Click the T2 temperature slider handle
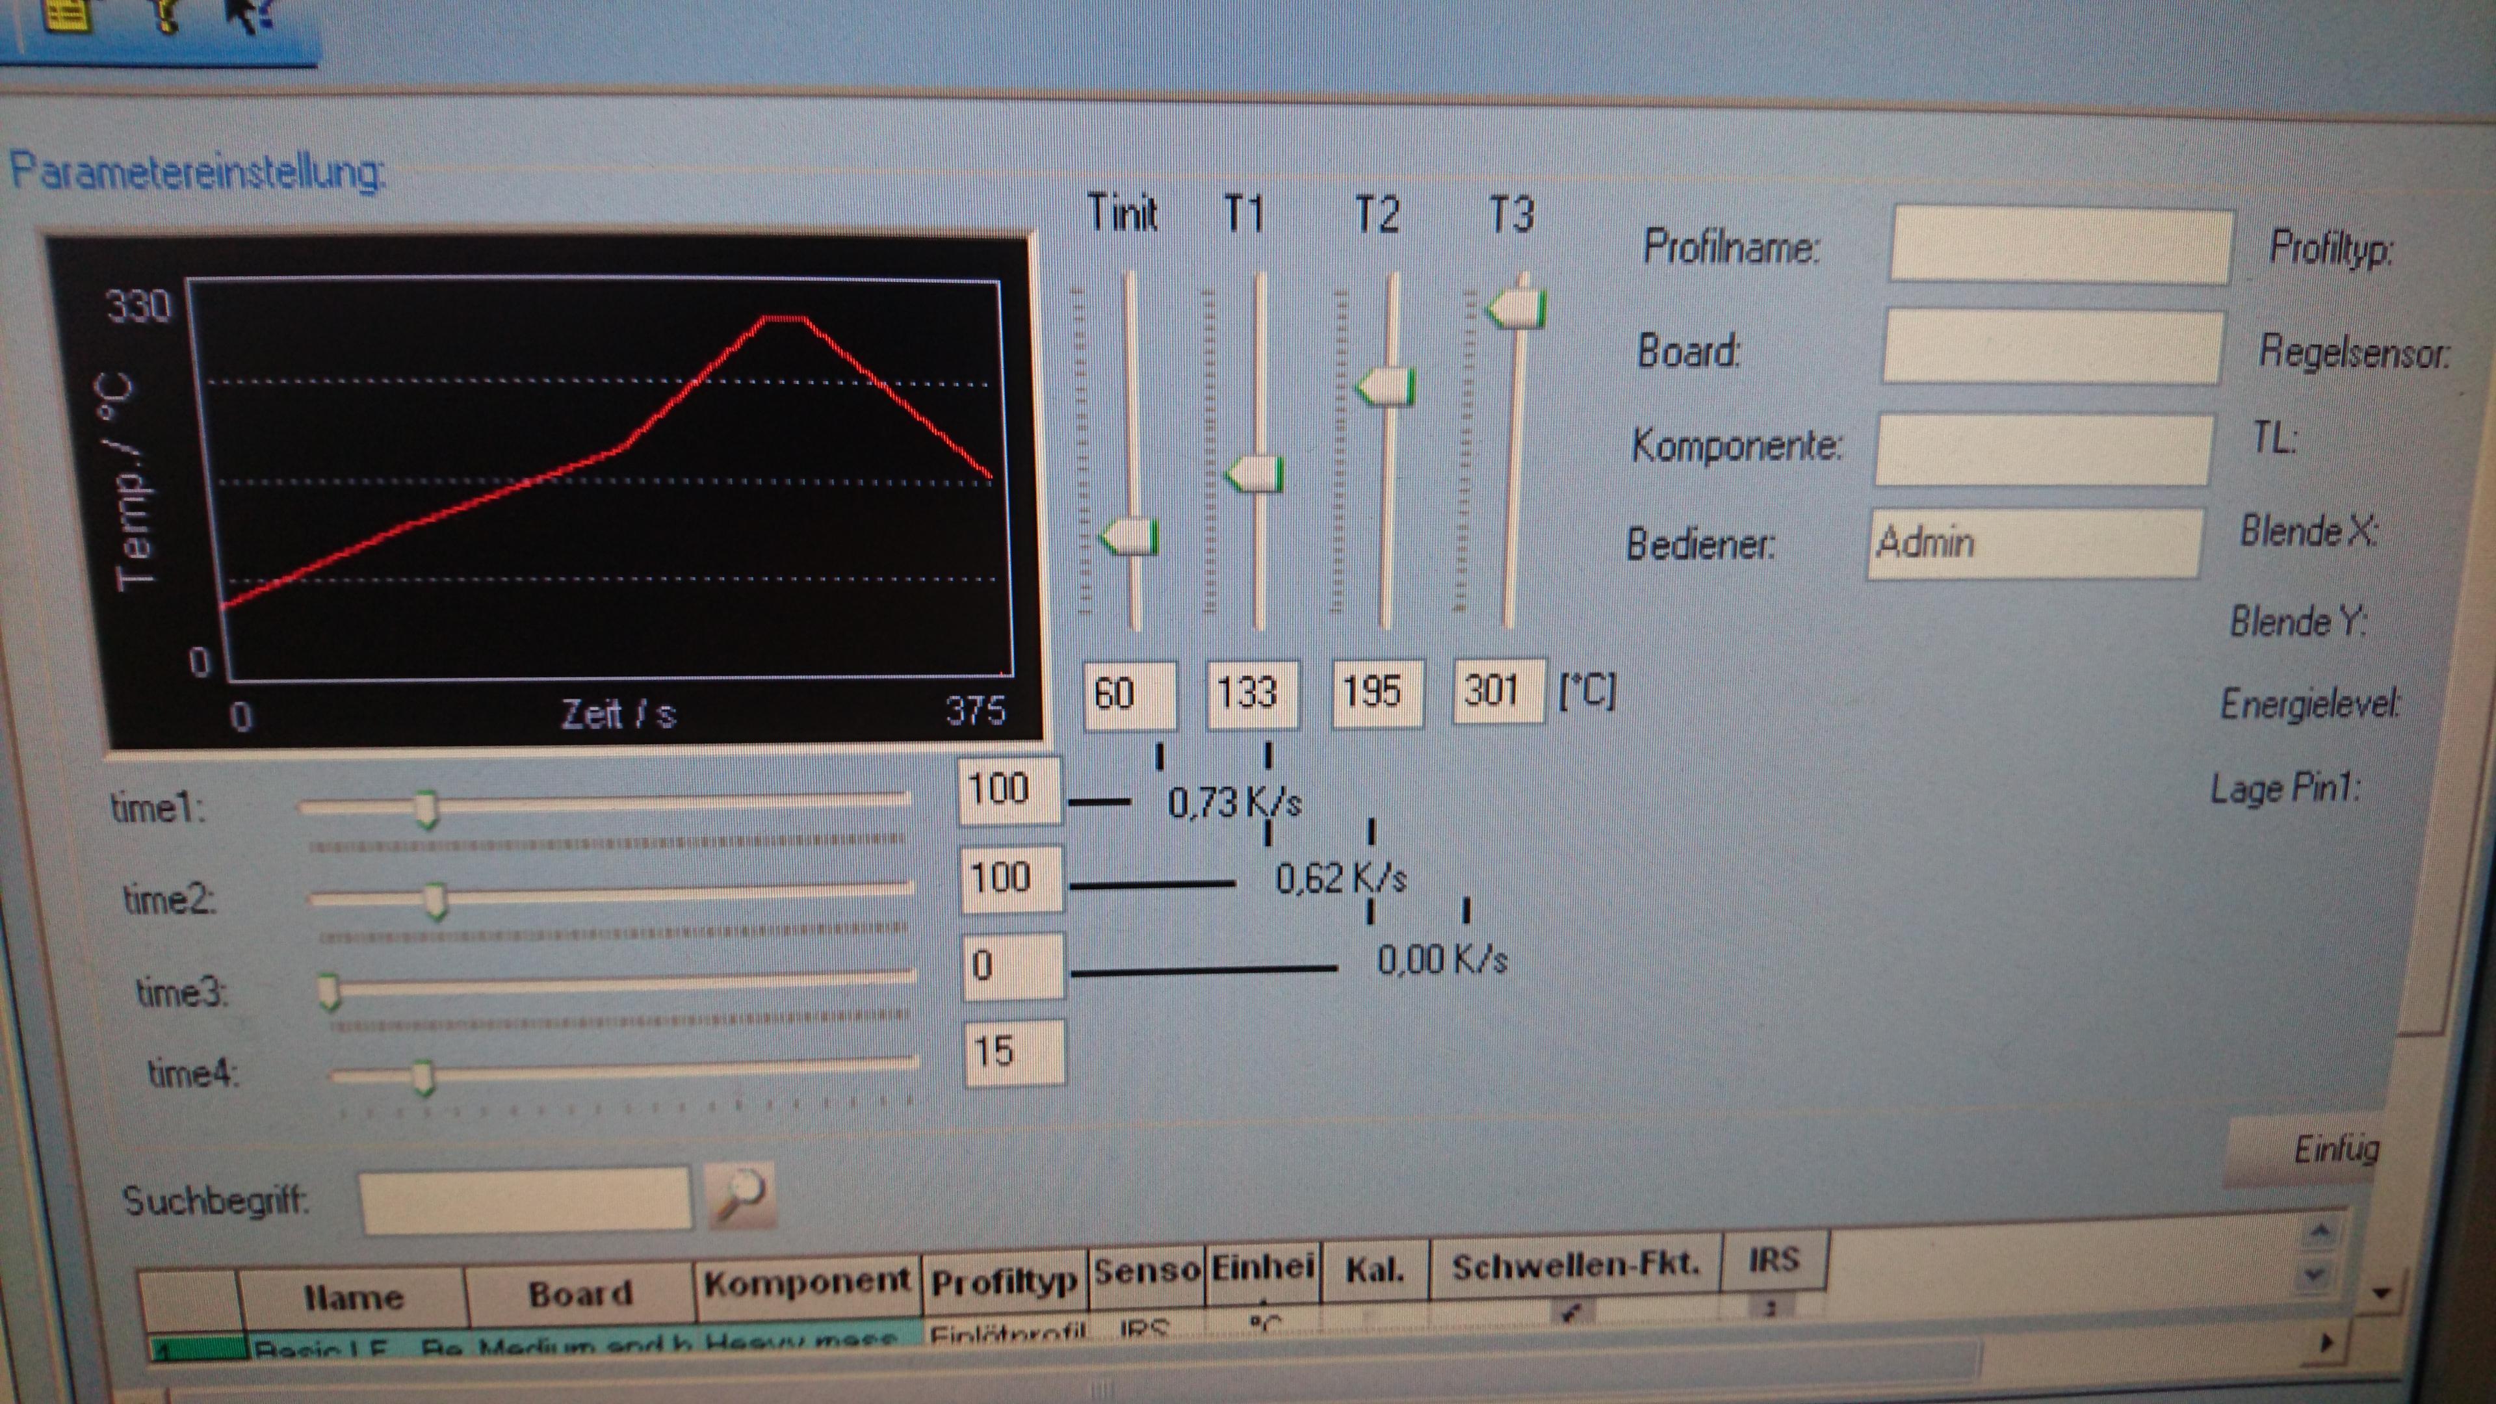2496x1404 pixels. (x=1386, y=387)
